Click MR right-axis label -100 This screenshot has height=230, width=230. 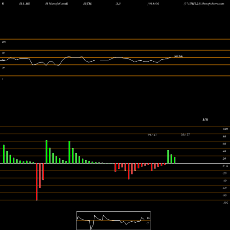pyautogui.click(x=225, y=203)
